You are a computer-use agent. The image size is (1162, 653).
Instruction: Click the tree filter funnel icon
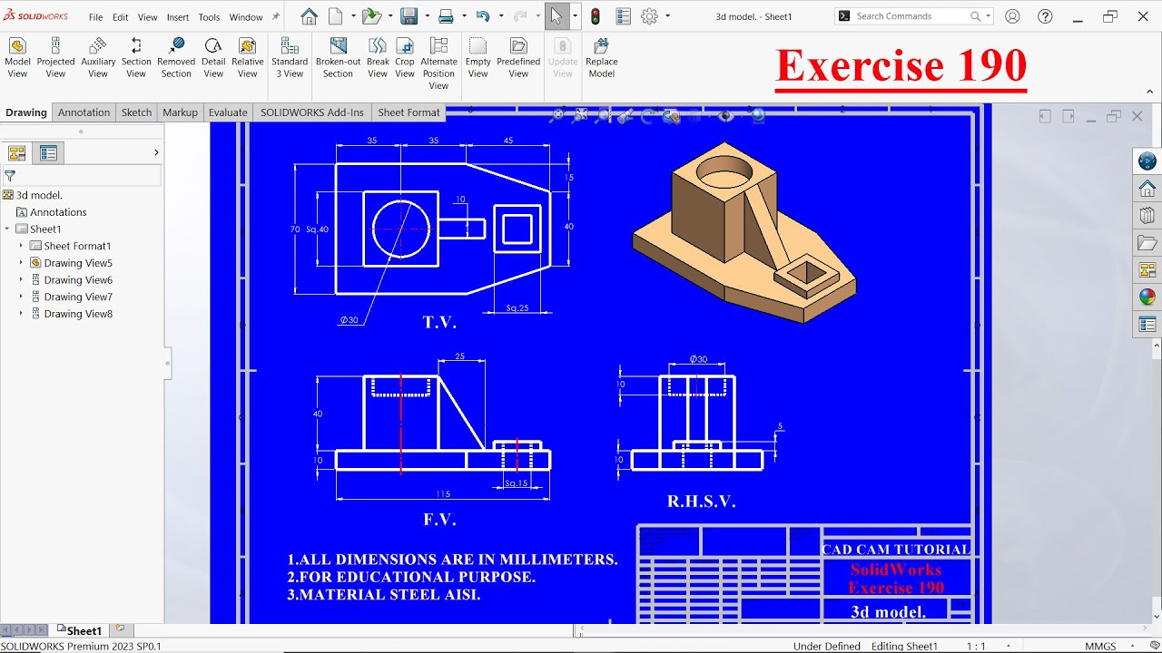pos(10,176)
